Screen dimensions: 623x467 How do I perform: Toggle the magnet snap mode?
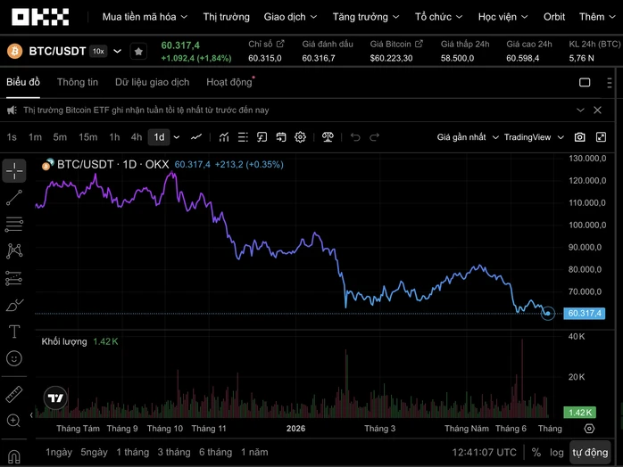14,456
